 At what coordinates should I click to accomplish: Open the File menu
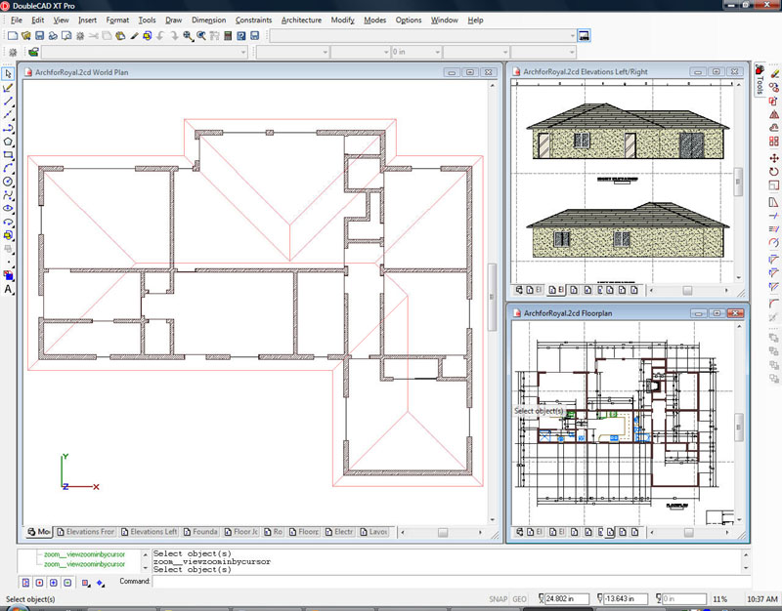(x=17, y=20)
